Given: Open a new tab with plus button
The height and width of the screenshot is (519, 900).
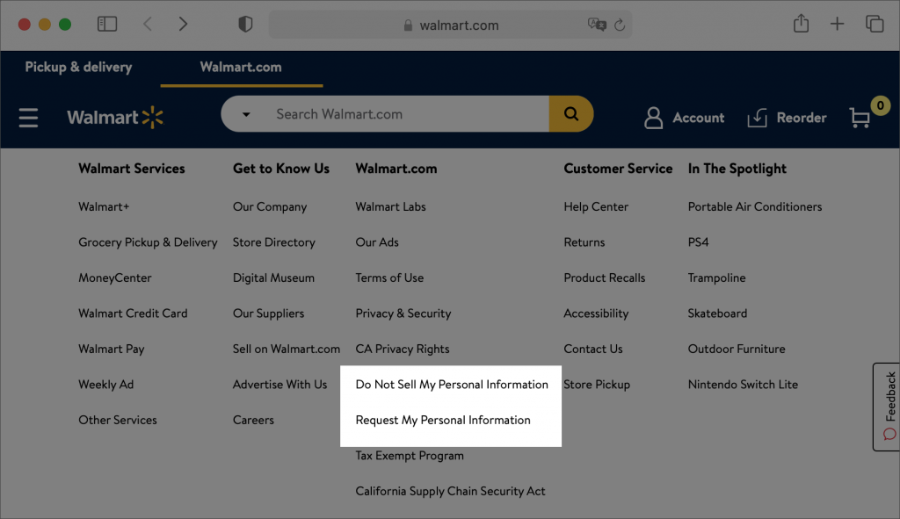Looking at the screenshot, I should [x=837, y=25].
